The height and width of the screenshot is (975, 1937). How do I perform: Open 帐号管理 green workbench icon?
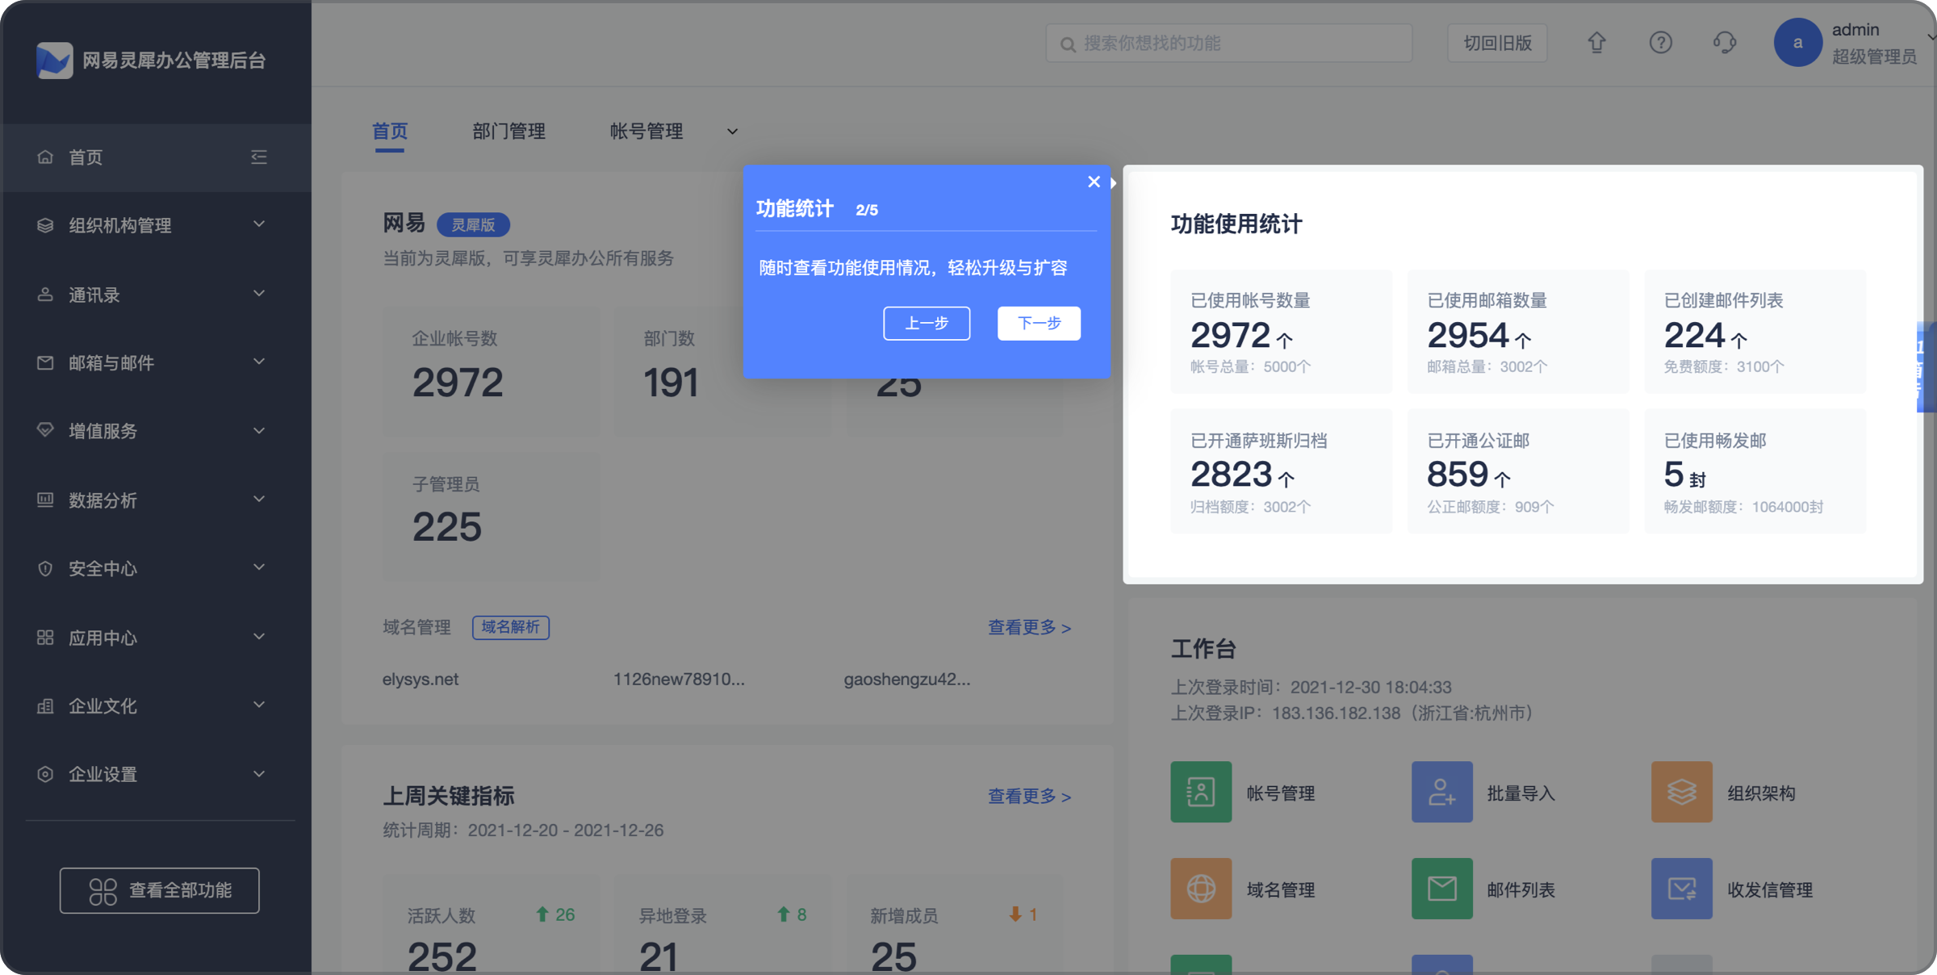pyautogui.click(x=1201, y=792)
